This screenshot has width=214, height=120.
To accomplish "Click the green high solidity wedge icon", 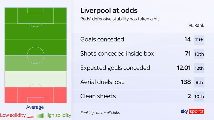I will click(x=40, y=115).
